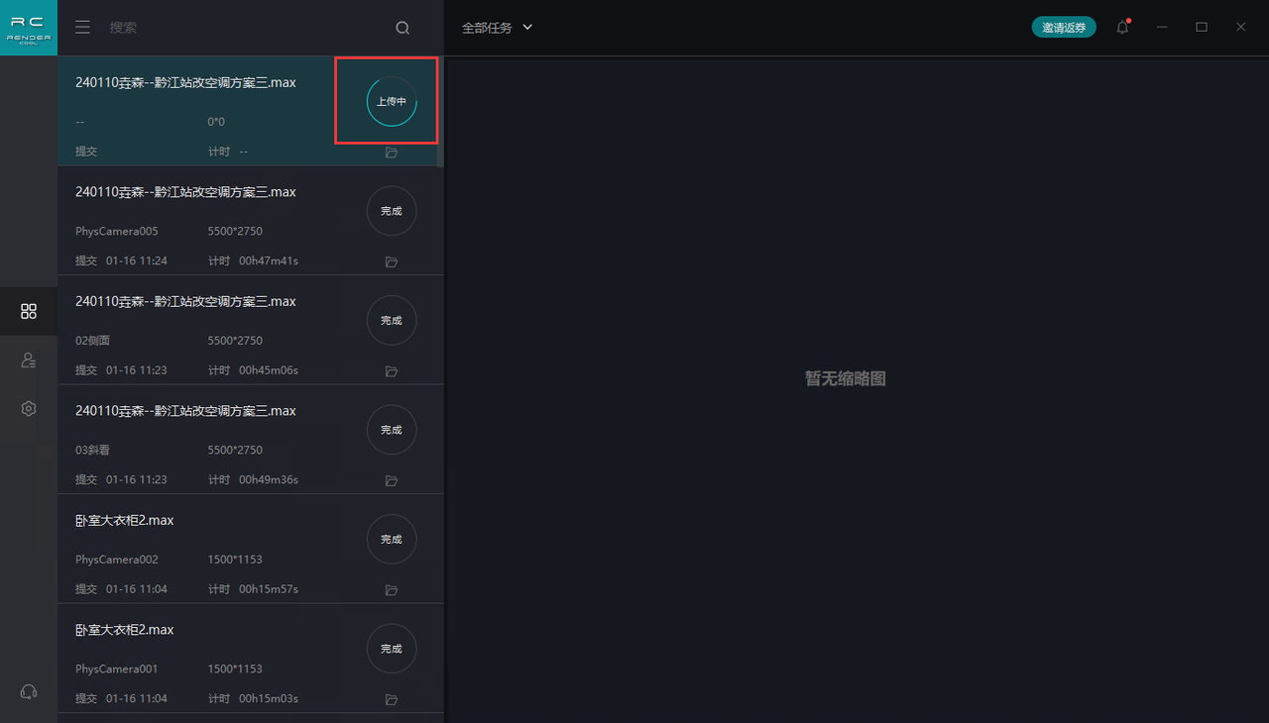Click the Render Cool logo
The height and width of the screenshot is (723, 1269).
coord(29,28)
